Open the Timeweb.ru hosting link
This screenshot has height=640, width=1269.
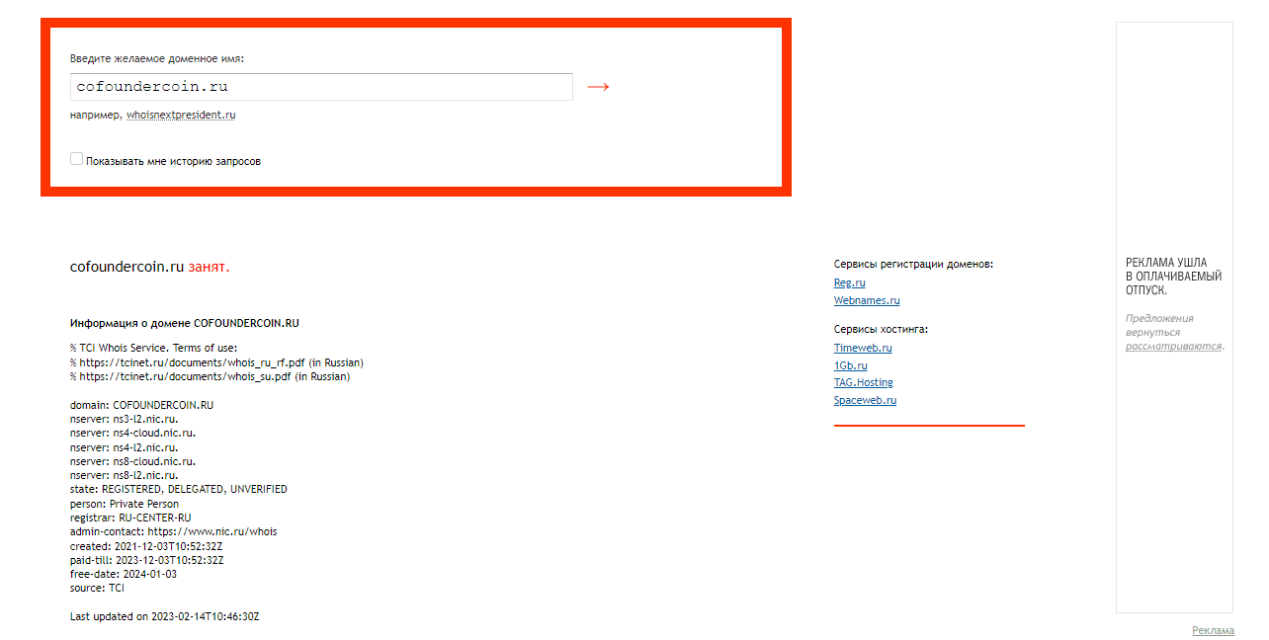[862, 348]
